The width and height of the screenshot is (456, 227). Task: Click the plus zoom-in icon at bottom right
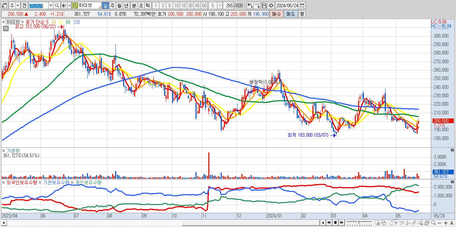pyautogui.click(x=445, y=223)
